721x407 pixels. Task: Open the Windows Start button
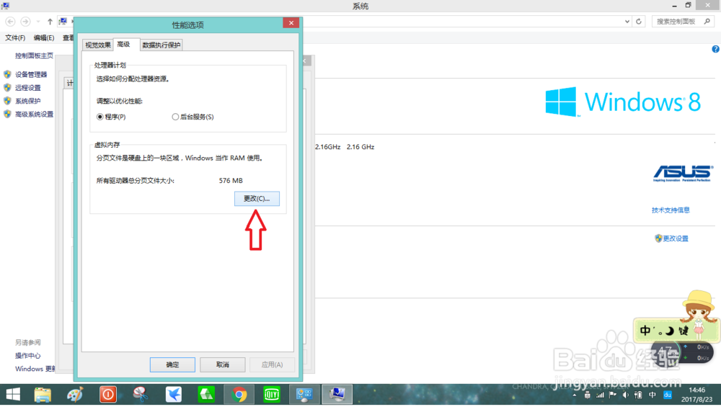coord(13,394)
